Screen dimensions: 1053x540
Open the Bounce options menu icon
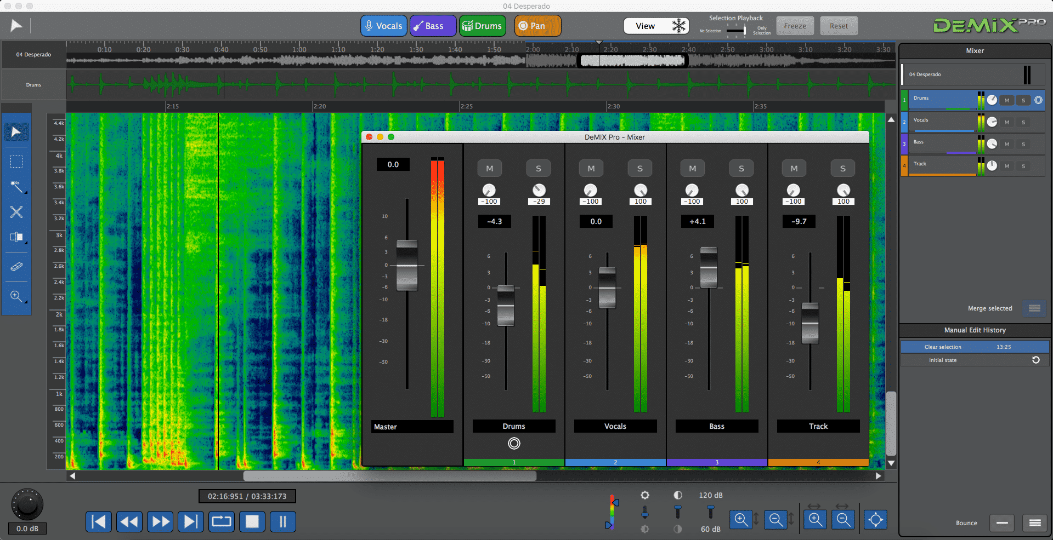pyautogui.click(x=1034, y=523)
